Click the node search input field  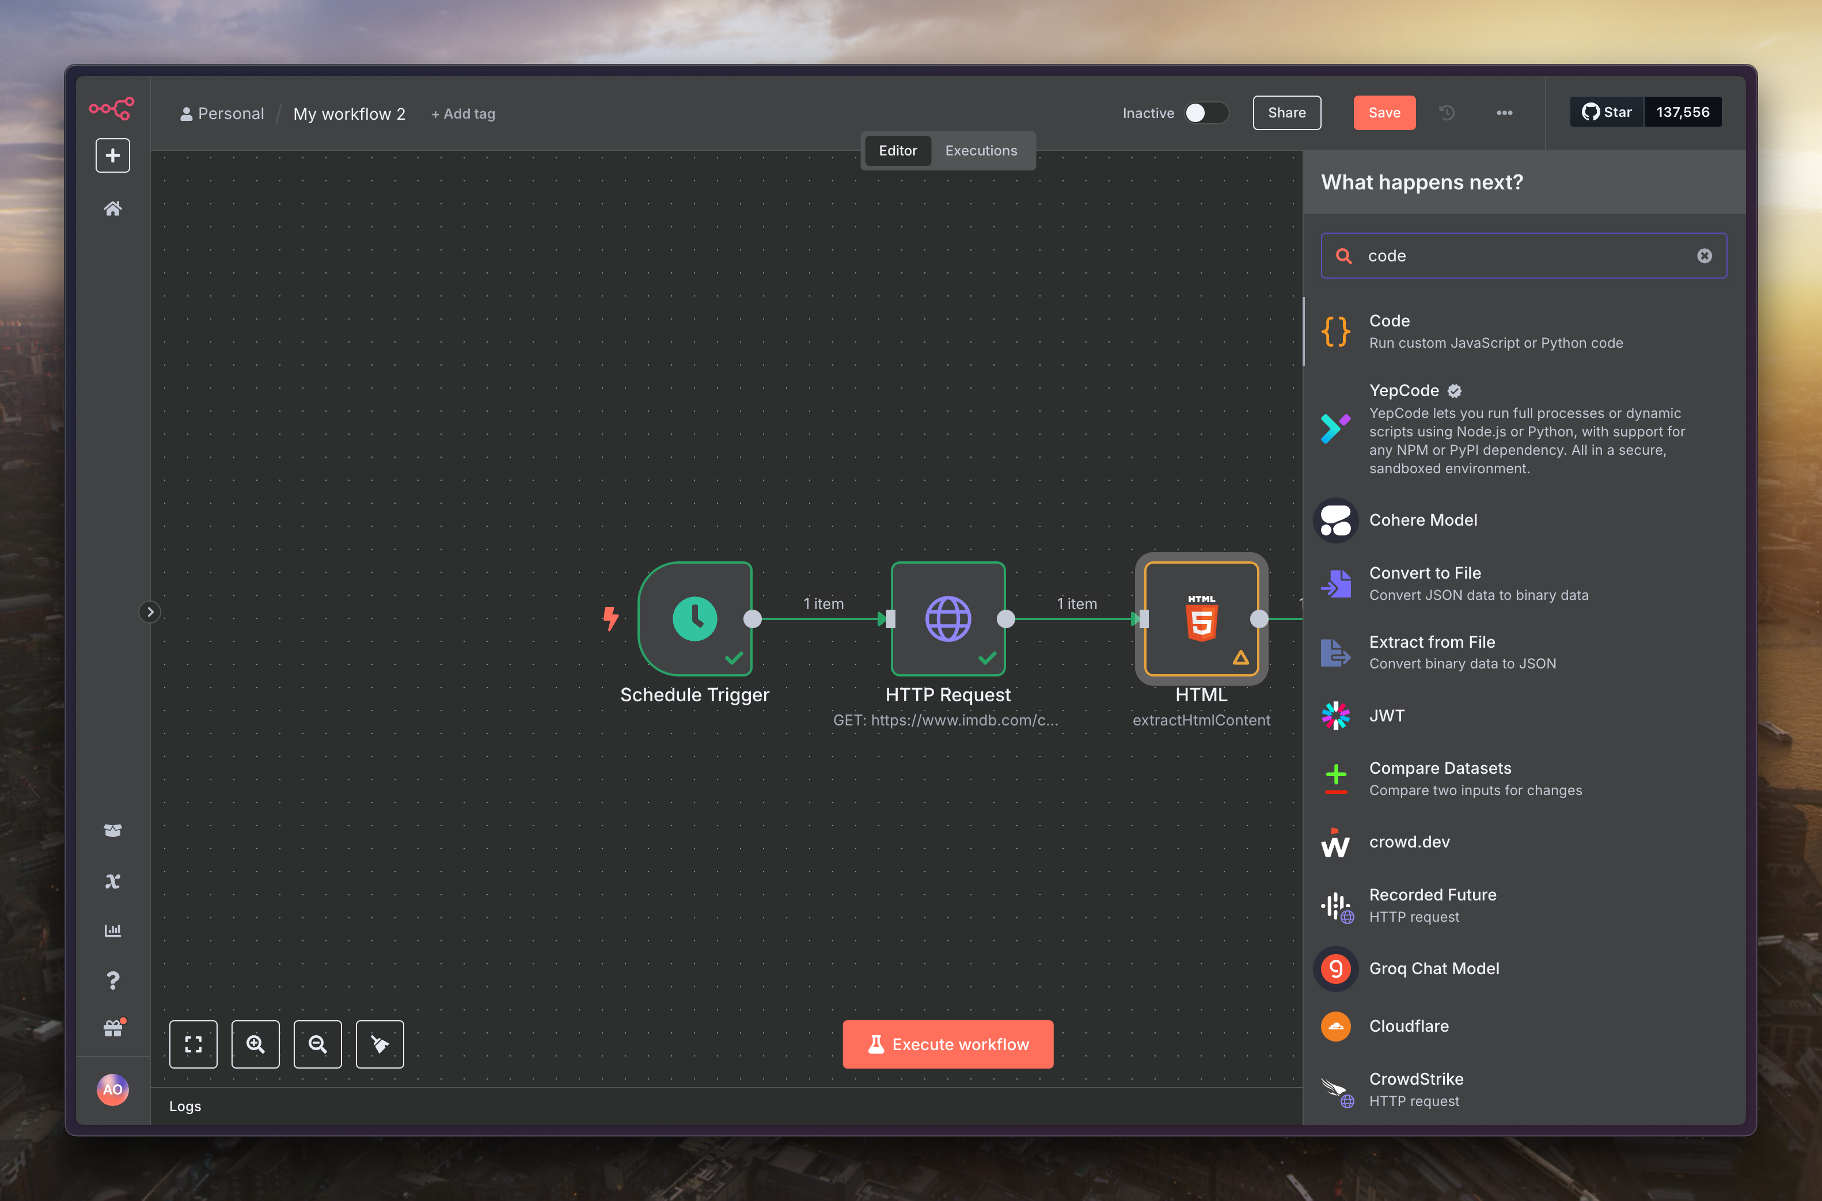tap(1524, 256)
